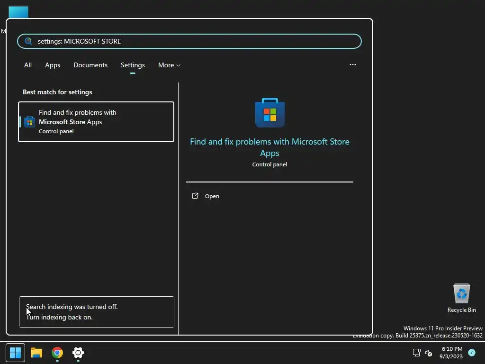Open the Settings gear on taskbar

click(x=78, y=353)
